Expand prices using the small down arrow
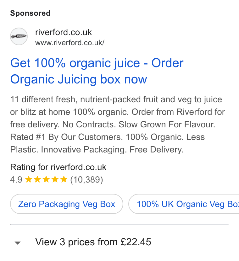 18,243
